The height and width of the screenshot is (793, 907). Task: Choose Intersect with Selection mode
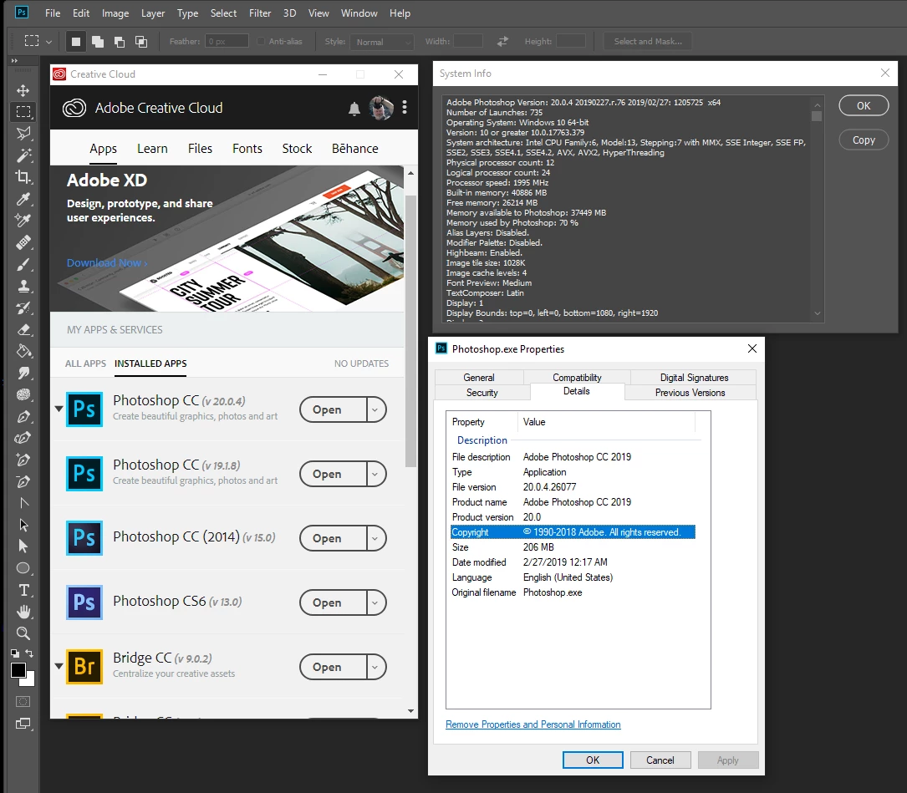click(x=141, y=42)
